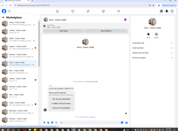Open the Sarahy chat showing "You: ???"

pos(19,80)
